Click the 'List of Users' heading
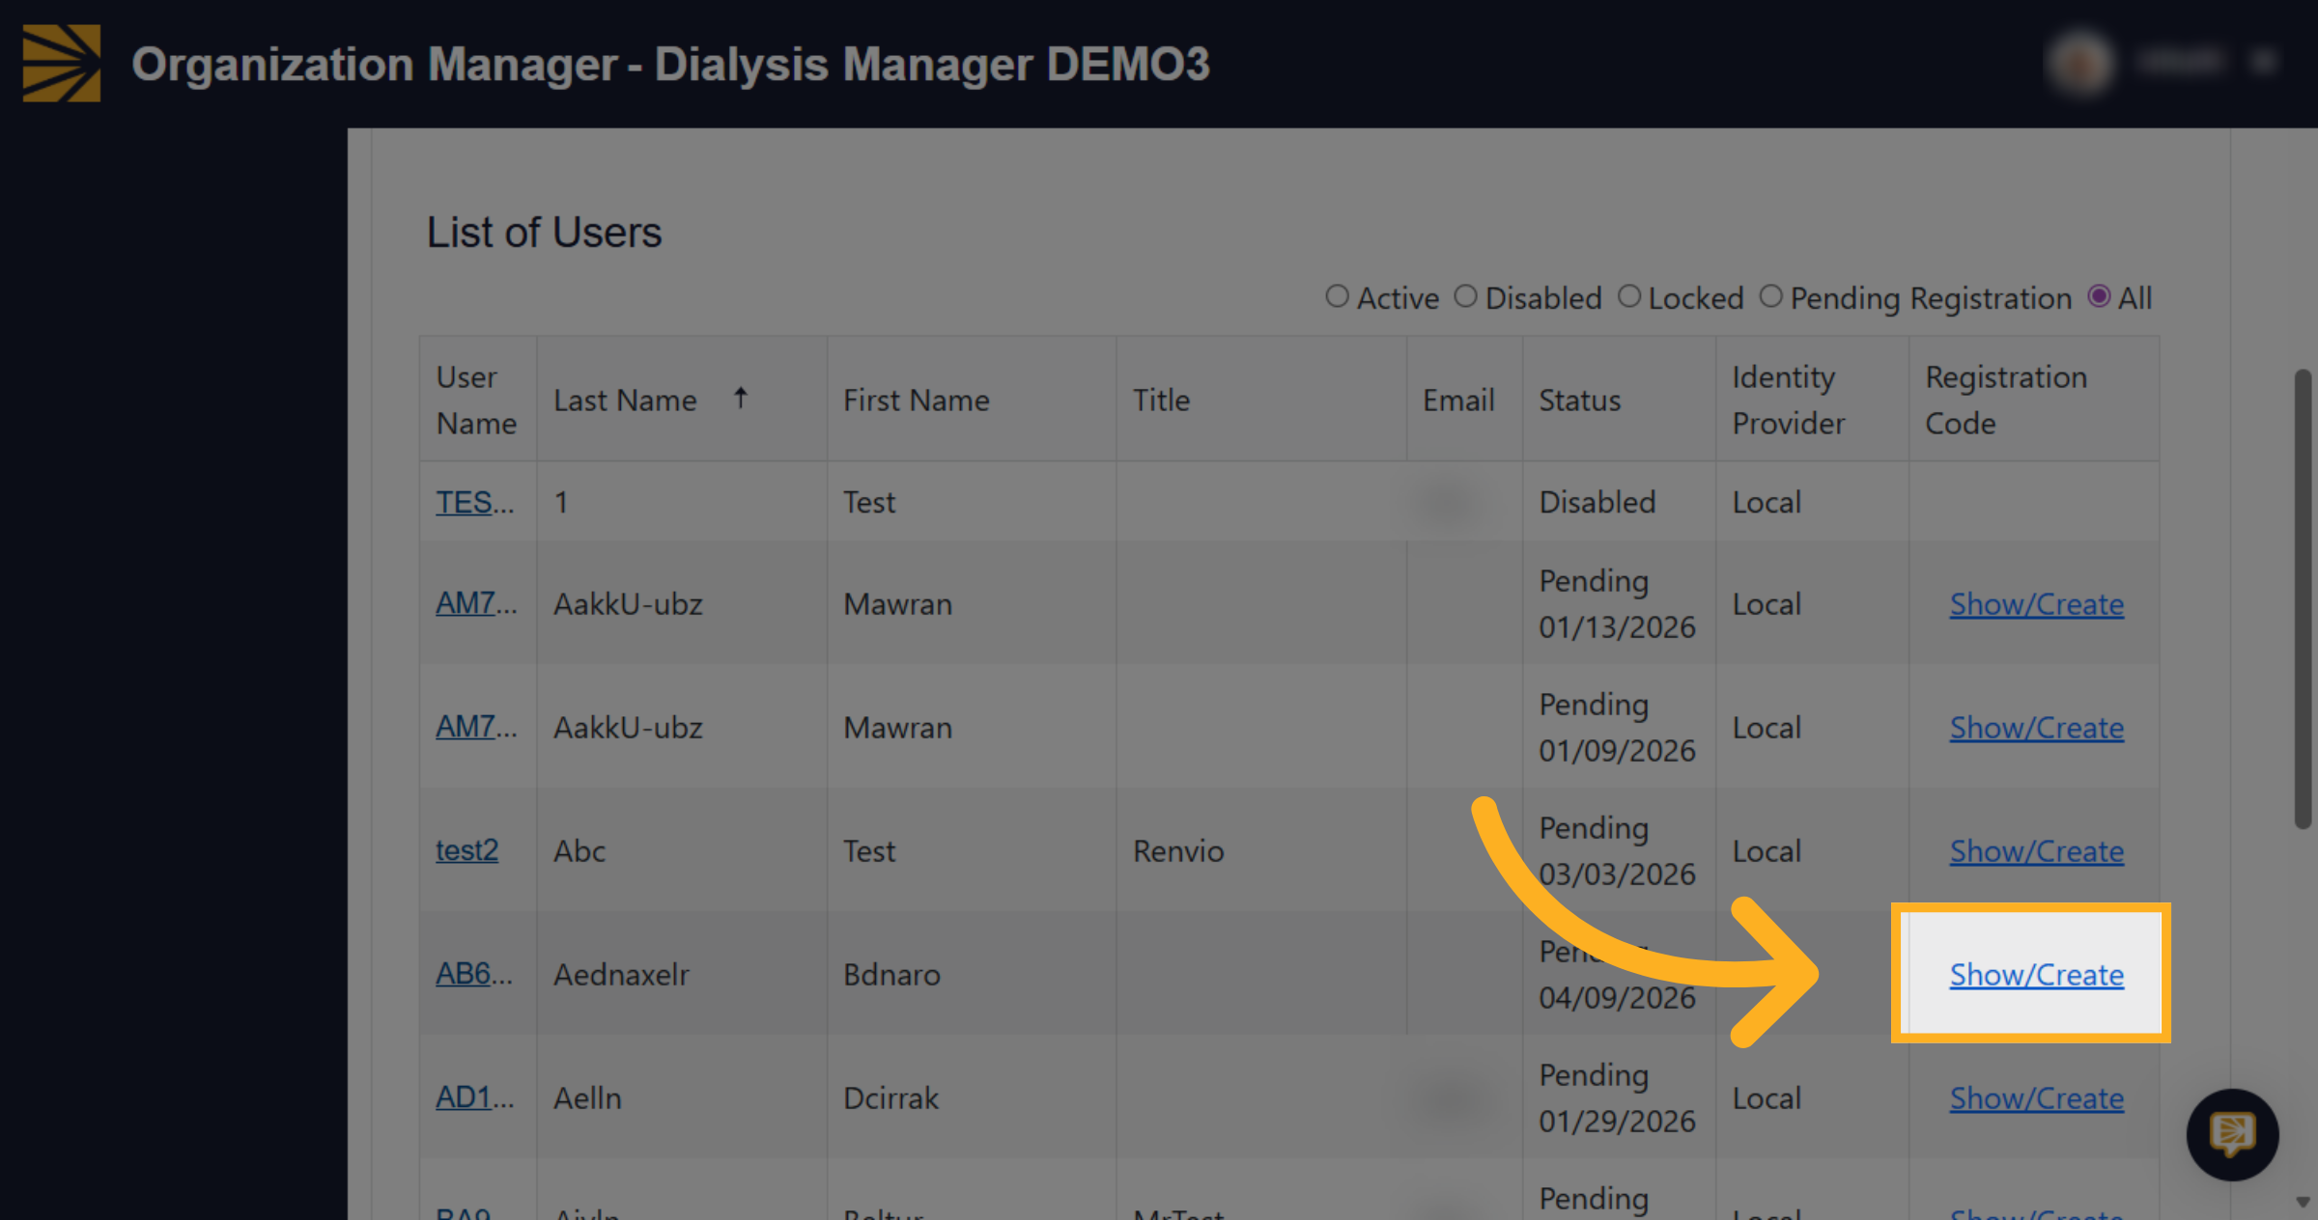This screenshot has height=1220, width=2318. click(545, 233)
